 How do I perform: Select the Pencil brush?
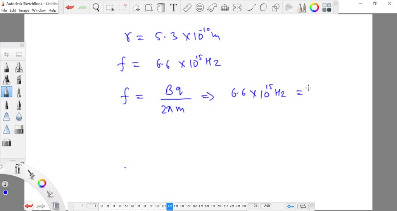click(x=7, y=67)
